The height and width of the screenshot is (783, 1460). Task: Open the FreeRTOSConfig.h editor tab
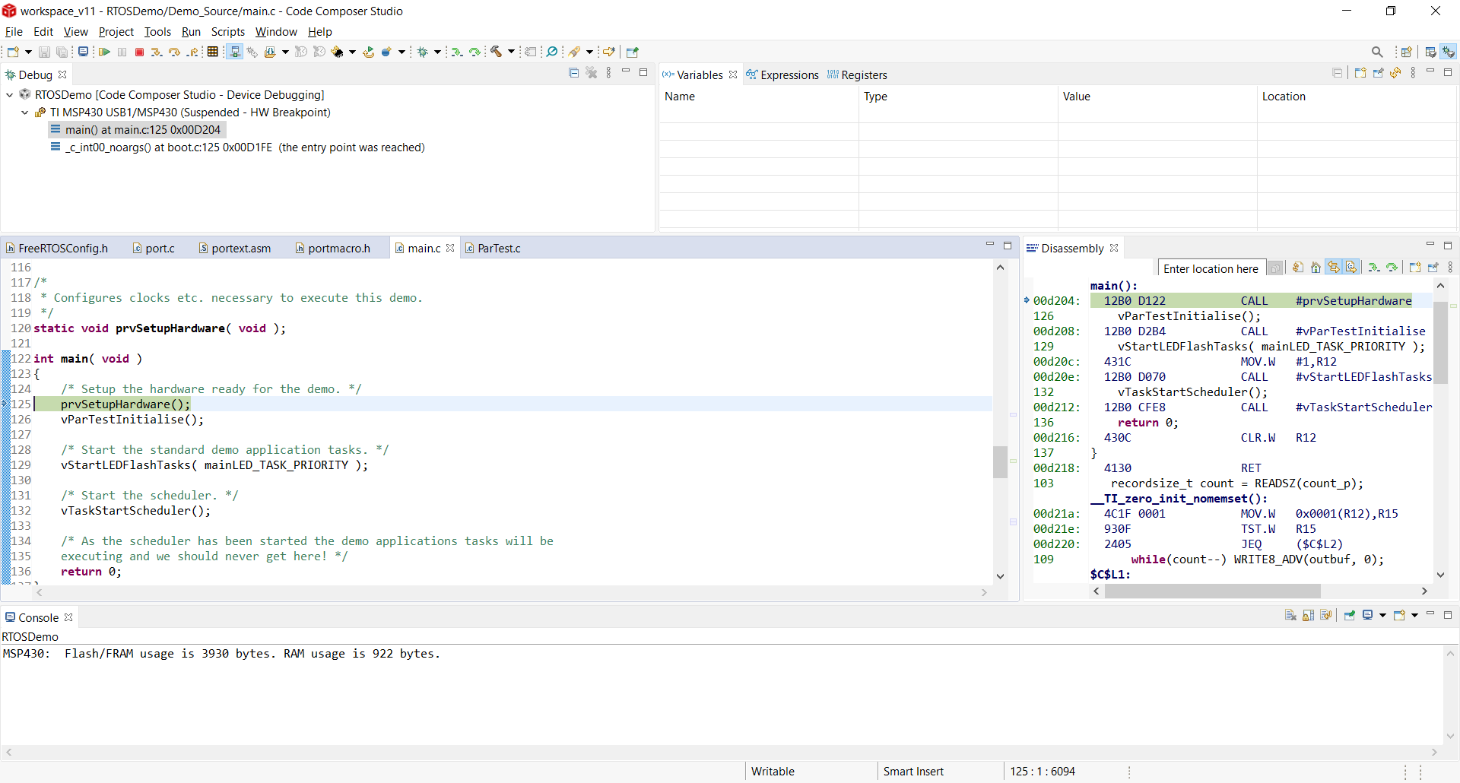coord(57,249)
